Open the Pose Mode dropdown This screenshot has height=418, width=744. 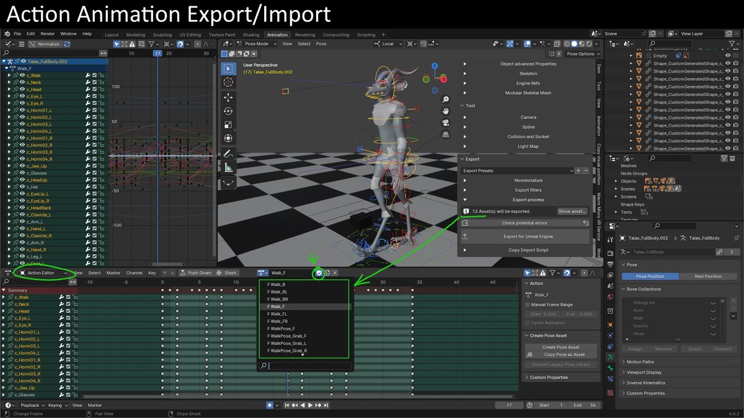[x=257, y=44]
